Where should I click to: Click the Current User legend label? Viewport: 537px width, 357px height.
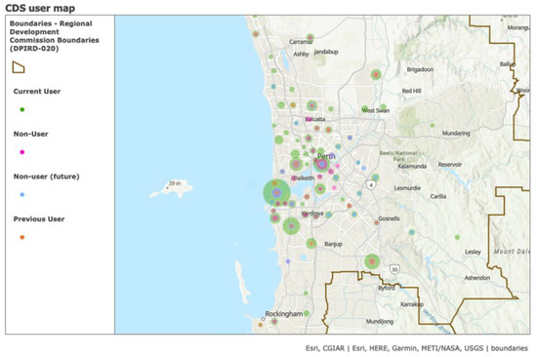pyautogui.click(x=37, y=92)
